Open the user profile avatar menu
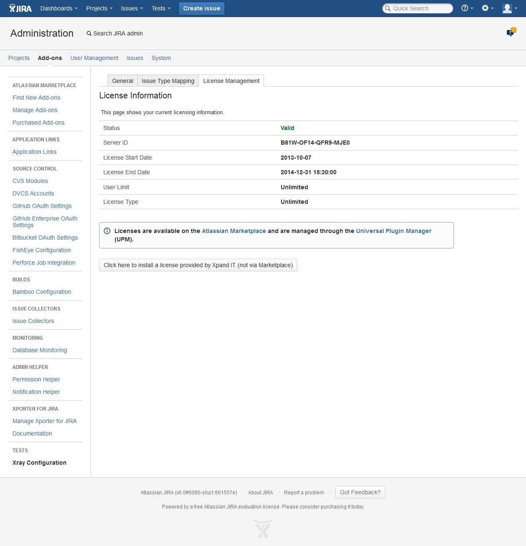 click(510, 8)
